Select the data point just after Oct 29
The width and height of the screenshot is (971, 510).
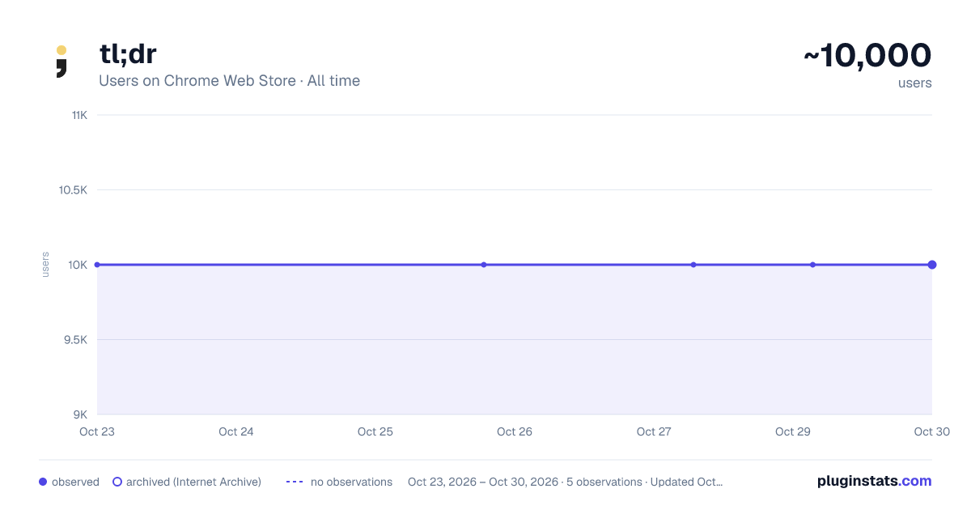click(812, 265)
